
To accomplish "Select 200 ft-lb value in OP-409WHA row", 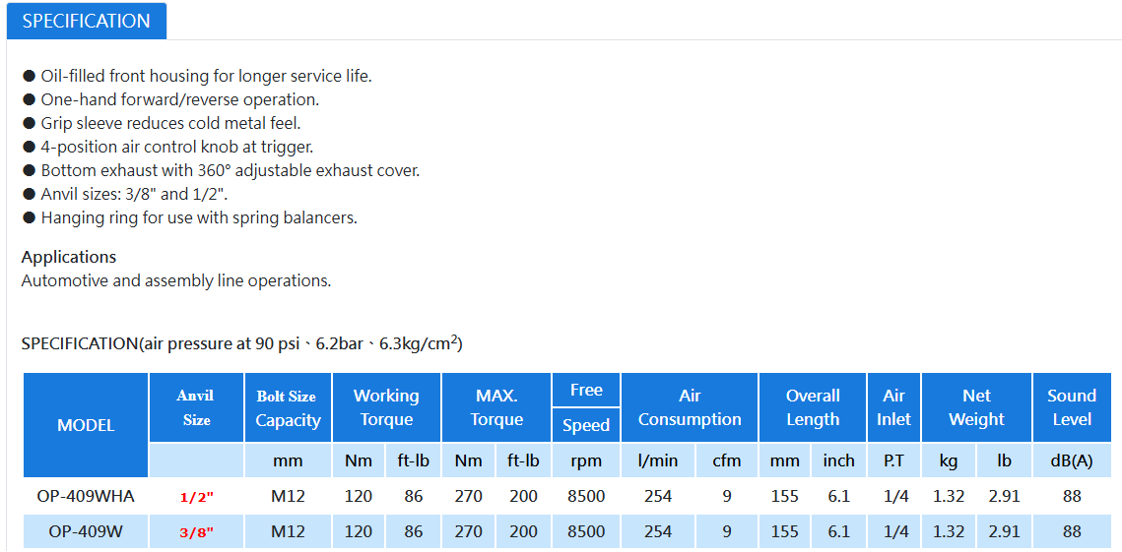I will [x=524, y=496].
